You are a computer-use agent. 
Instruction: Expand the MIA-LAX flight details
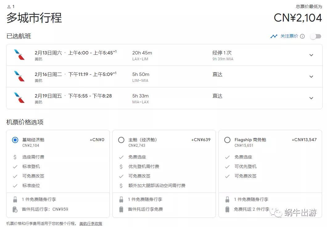[311, 98]
